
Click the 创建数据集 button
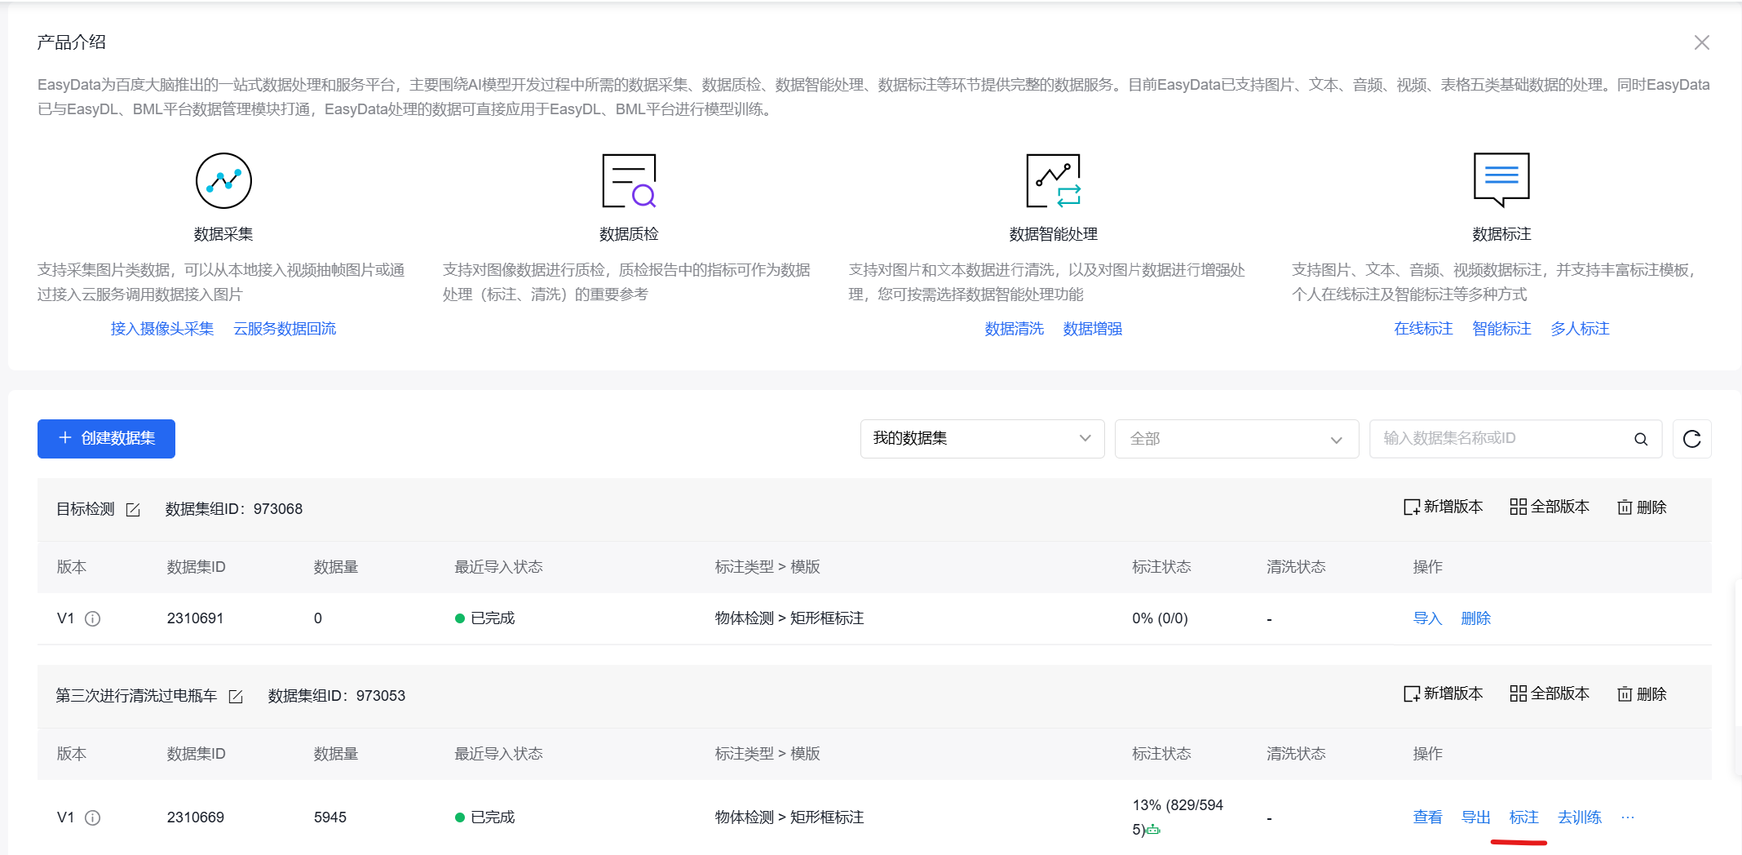pyautogui.click(x=105, y=438)
